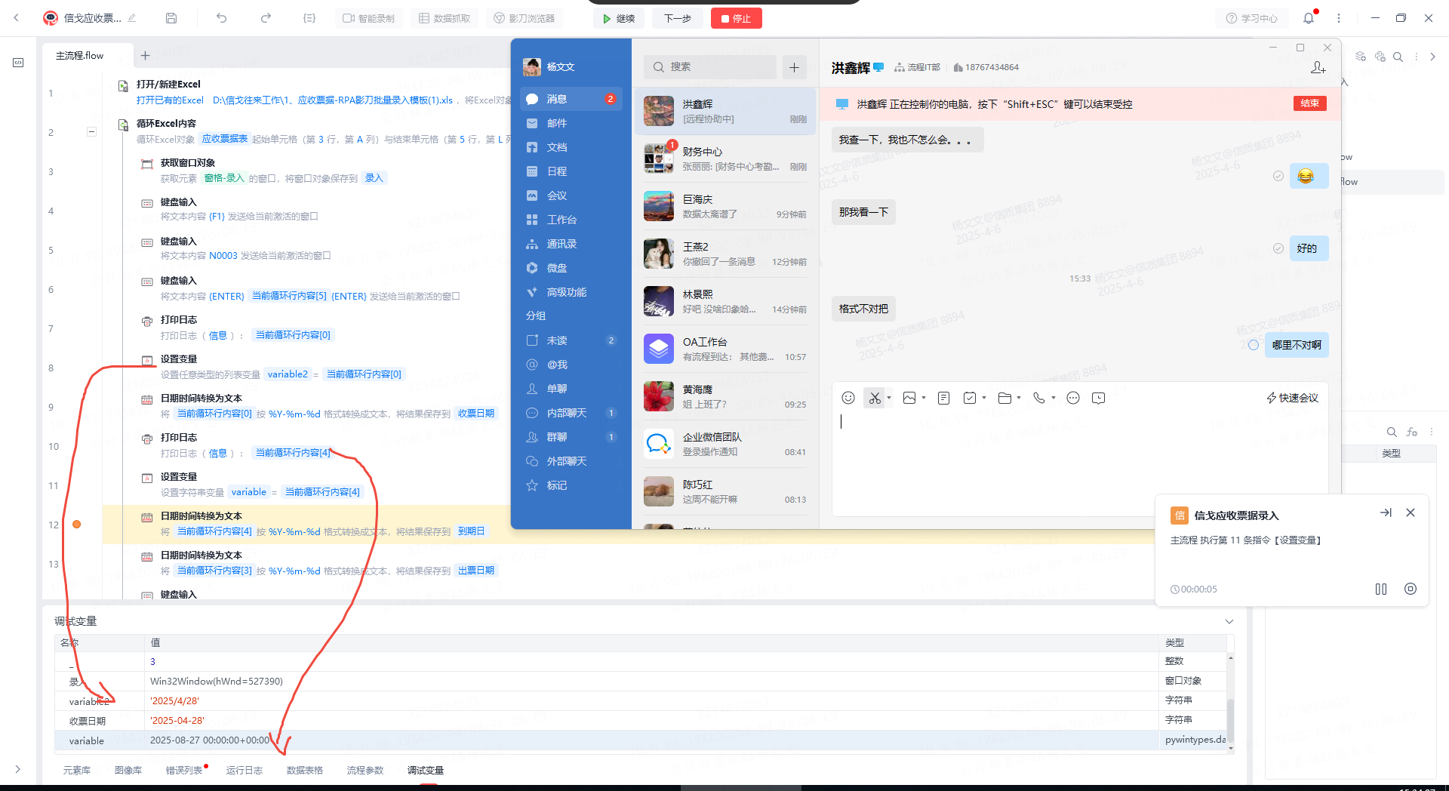Redo the last flow edit
Viewport: 1449px width, 791px height.
tap(266, 18)
